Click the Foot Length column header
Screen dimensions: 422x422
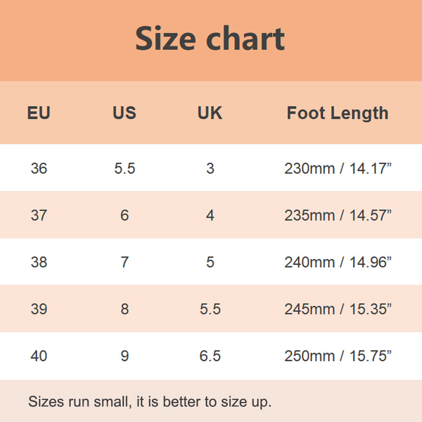tap(338, 113)
